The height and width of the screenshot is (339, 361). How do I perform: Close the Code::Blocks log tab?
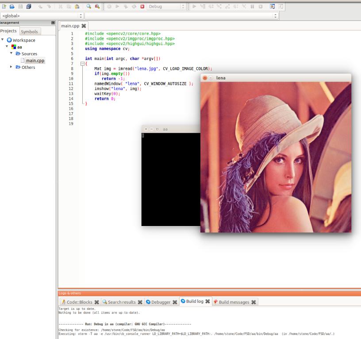[x=97, y=302]
